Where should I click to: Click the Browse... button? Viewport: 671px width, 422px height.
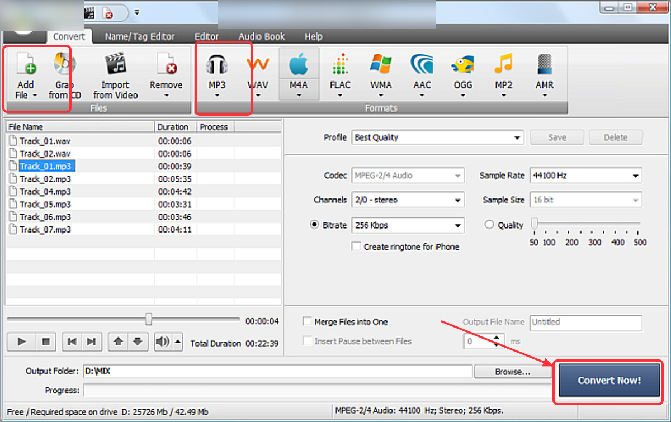512,372
